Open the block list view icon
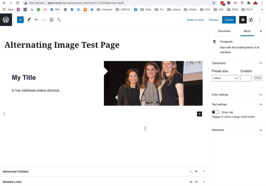Screen dimensions: 266x186 click(x=59, y=20)
